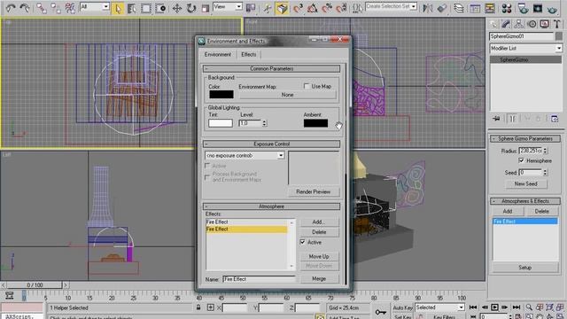The image size is (567, 319).
Task: Click Delete in the Atmosphere rollout
Action: 319,232
